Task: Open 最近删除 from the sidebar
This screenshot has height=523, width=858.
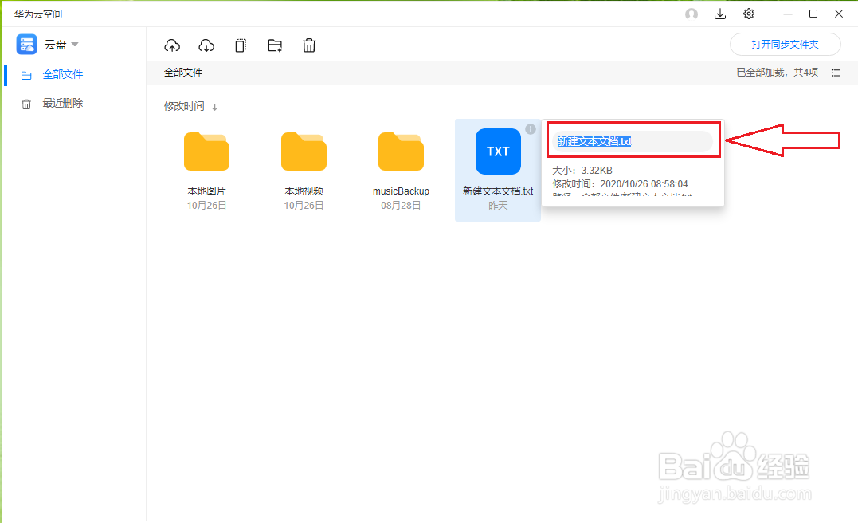Action: [x=63, y=102]
